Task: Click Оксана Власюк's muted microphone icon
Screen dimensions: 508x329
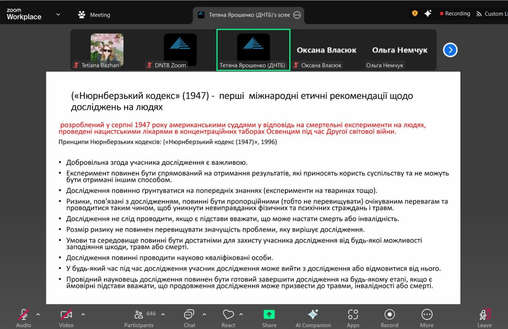Action: pyautogui.click(x=296, y=65)
